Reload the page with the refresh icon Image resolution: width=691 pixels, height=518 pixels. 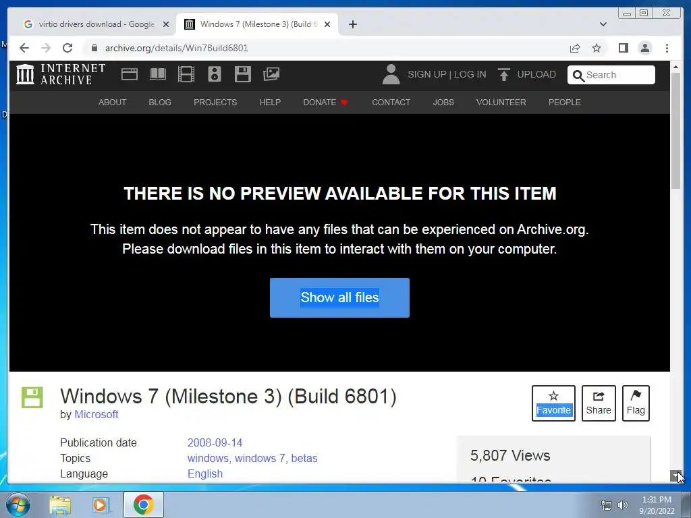click(67, 48)
